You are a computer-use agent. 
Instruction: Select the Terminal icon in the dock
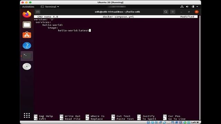coord(27,56)
